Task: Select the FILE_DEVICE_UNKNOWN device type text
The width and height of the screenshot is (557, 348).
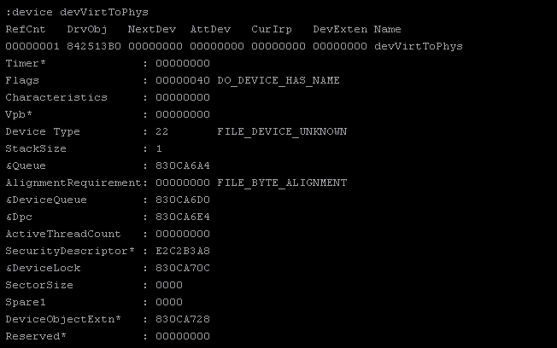Action: (282, 131)
